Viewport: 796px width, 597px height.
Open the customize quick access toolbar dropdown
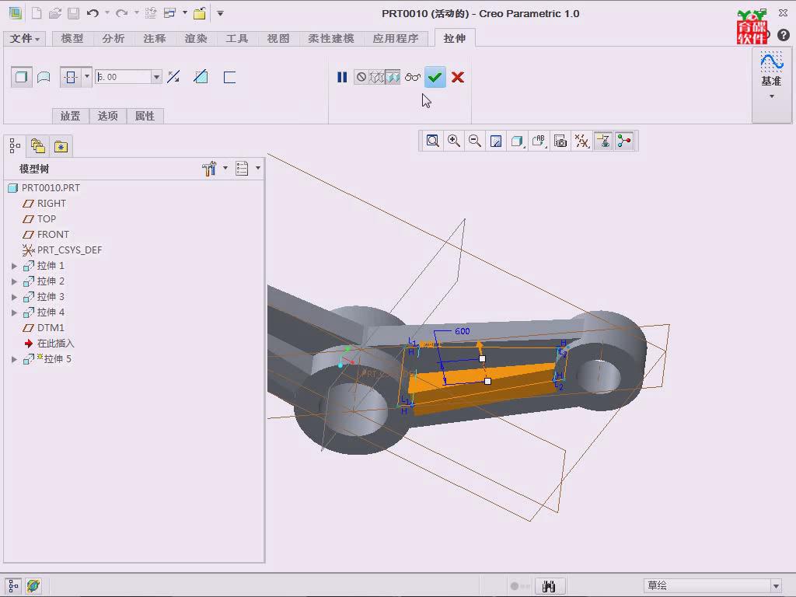point(220,14)
